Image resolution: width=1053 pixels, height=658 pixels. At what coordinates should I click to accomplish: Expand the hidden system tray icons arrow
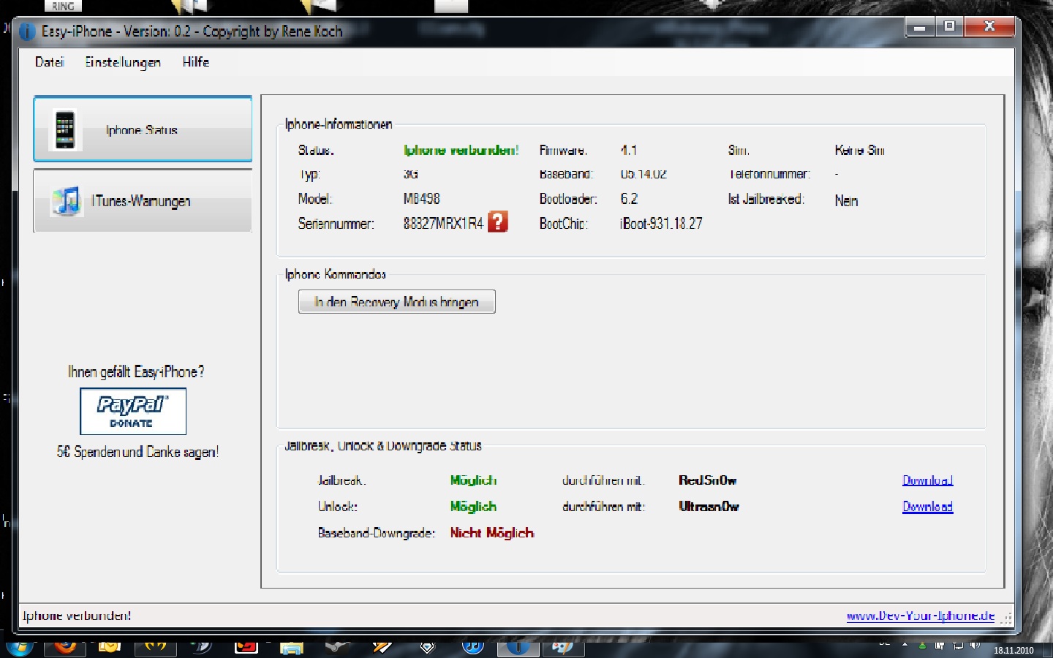point(905,645)
